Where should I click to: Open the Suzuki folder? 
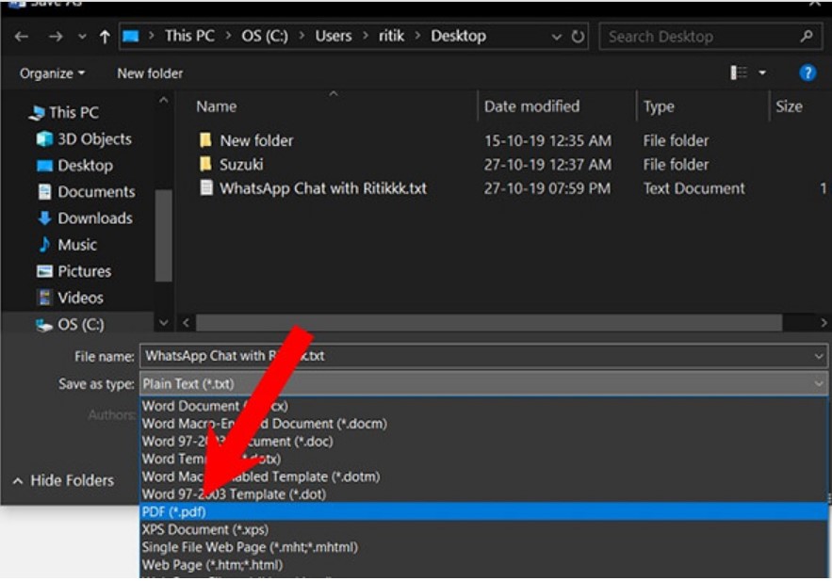(x=241, y=164)
